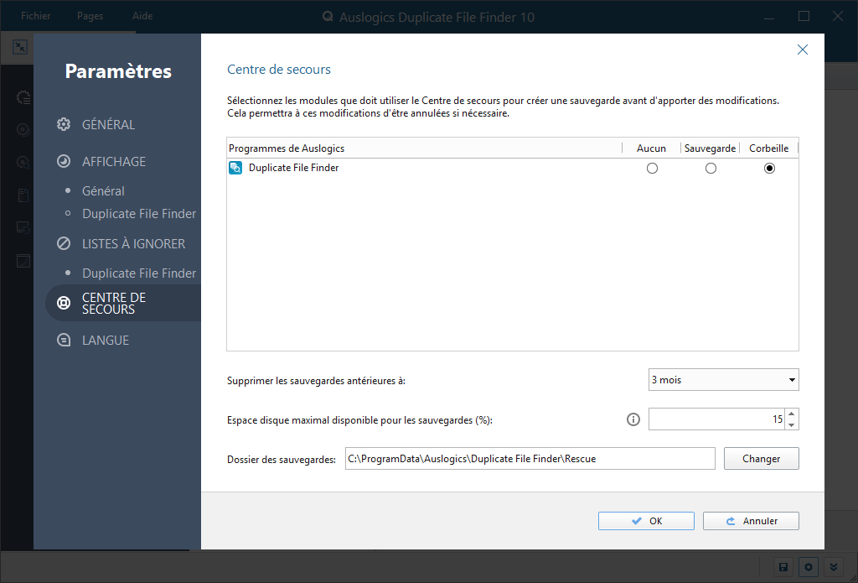Click the monitor-with-refresh icon in main window sidebar

click(x=23, y=227)
